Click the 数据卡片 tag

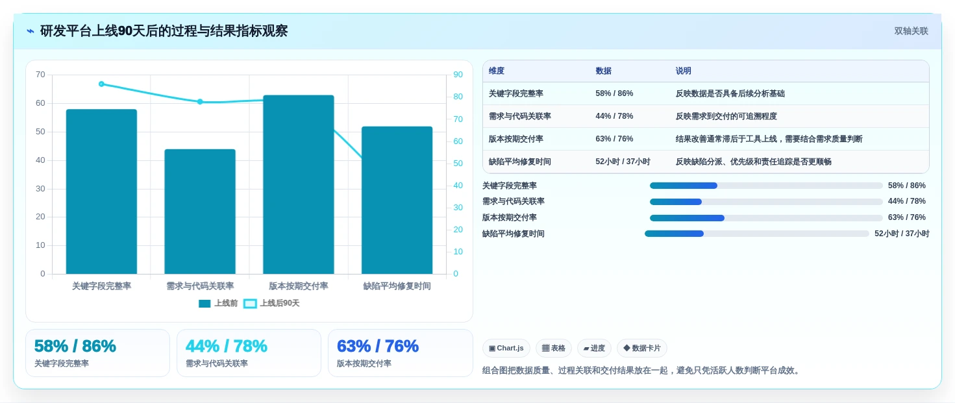tap(642, 348)
